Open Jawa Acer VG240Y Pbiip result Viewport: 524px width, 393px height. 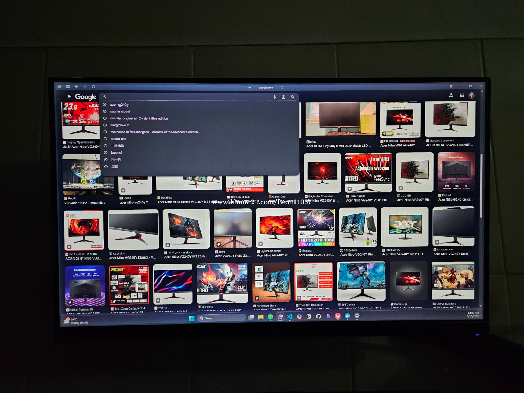233,228
